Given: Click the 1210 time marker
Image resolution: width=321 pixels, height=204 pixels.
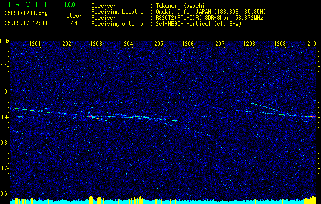Looking at the screenshot, I should pyautogui.click(x=311, y=44).
